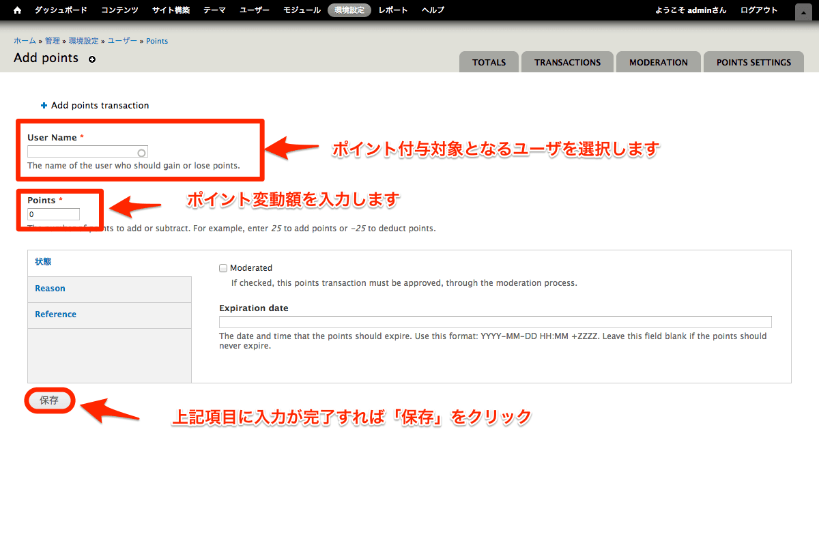This screenshot has width=819, height=556.
Task: Open the TOTALS tab
Action: click(489, 62)
